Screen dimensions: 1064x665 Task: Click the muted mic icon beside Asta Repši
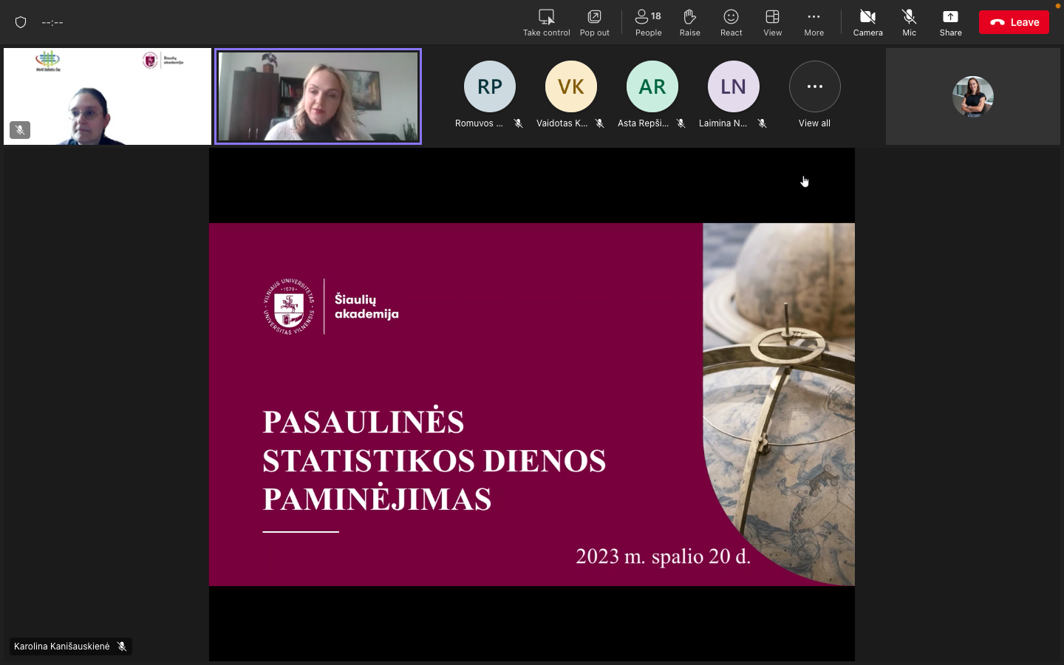click(x=681, y=123)
